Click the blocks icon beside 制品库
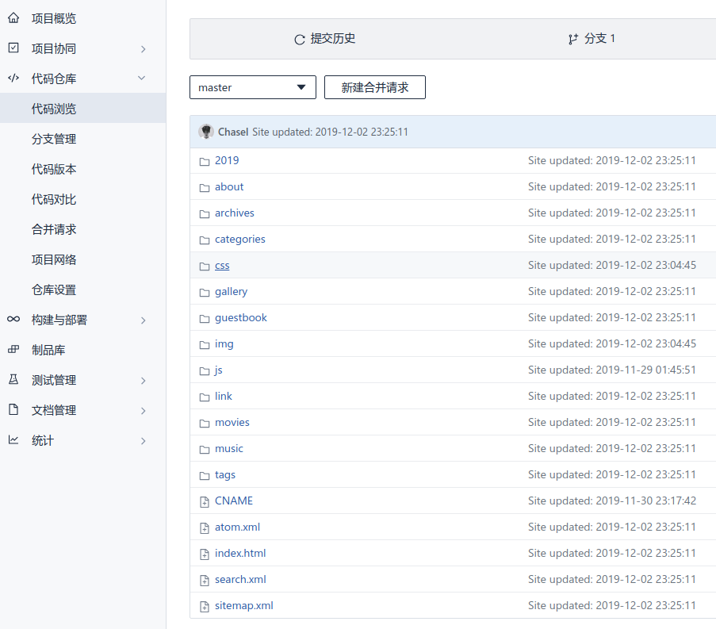 13,350
